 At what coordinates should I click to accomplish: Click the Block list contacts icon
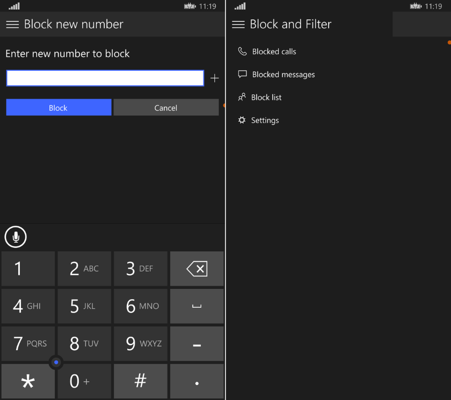[x=242, y=97]
